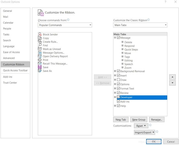Uncheck the Help tab checkbox

(x=118, y=106)
